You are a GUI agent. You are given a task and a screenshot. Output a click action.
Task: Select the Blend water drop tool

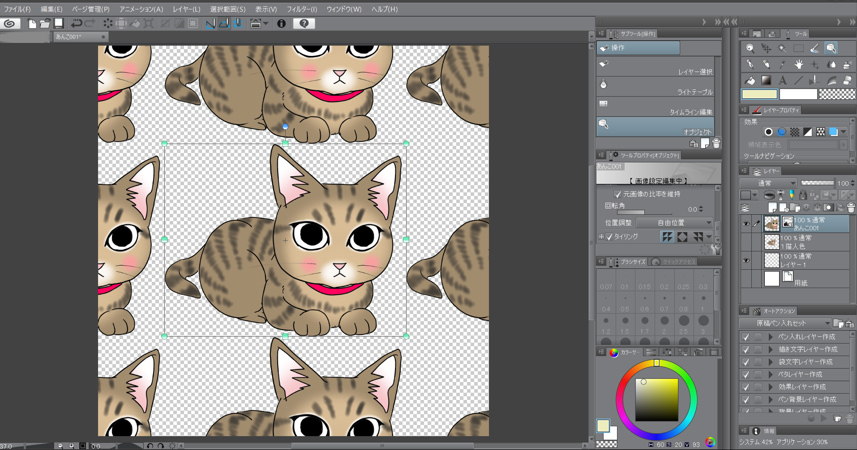point(831,65)
